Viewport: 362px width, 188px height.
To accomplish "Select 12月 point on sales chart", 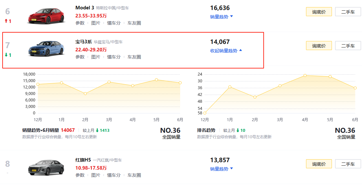I will click(x=38, y=84).
